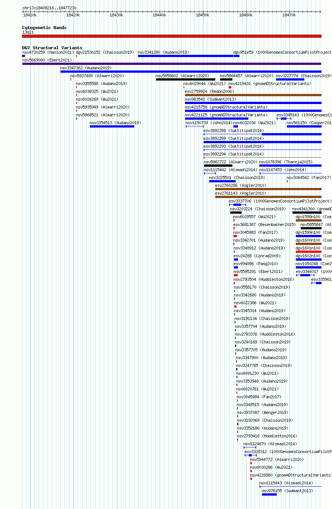332x509 pixels.
Task: Select nsv1115443 (Alsmadi2014) label
Action: pos(286,483)
